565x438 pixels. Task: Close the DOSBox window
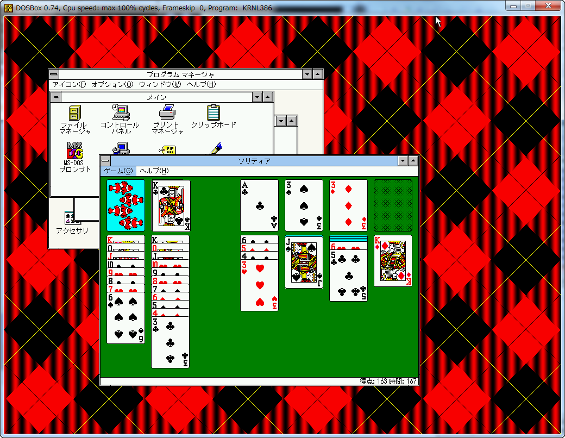click(548, 5)
